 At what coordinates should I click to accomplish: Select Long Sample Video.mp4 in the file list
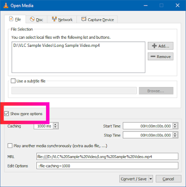(56, 45)
